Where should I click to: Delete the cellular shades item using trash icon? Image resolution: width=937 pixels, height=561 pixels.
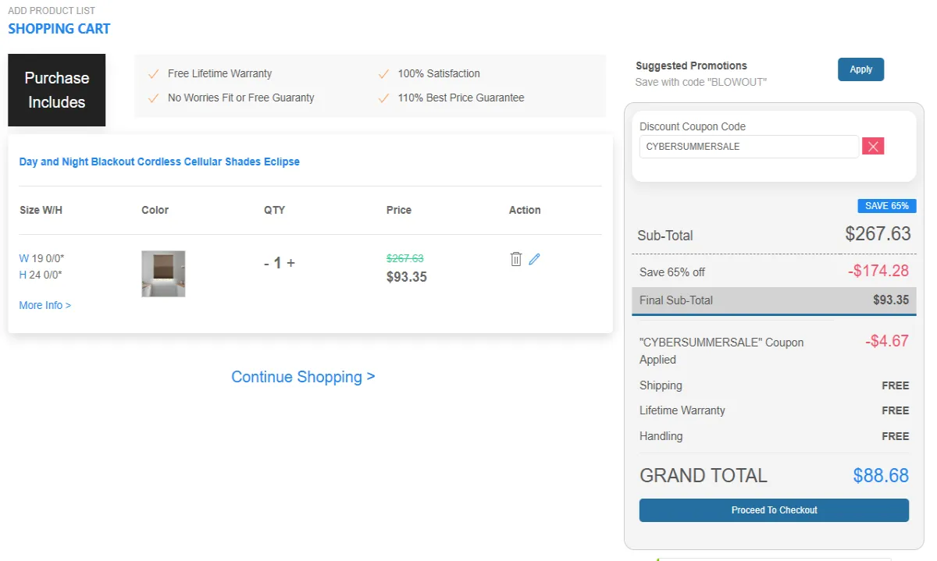pos(515,258)
